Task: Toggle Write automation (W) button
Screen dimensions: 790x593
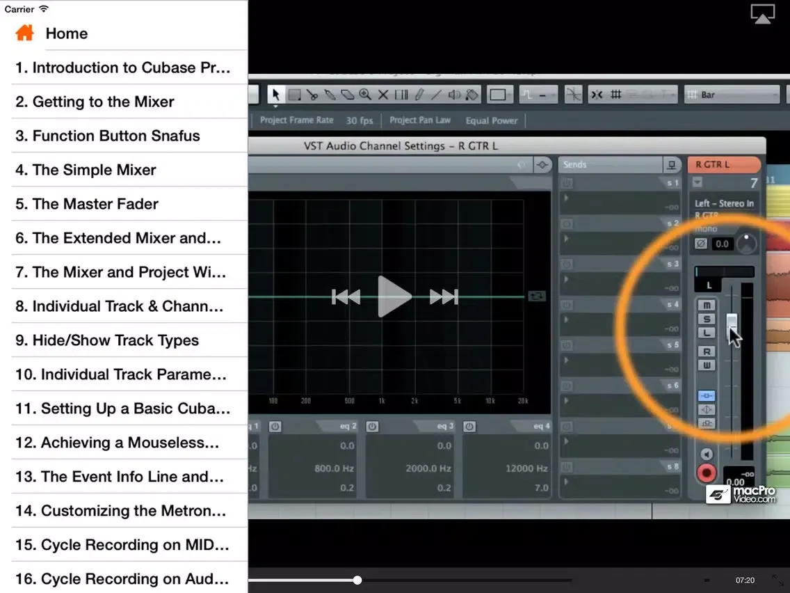Action: click(707, 365)
